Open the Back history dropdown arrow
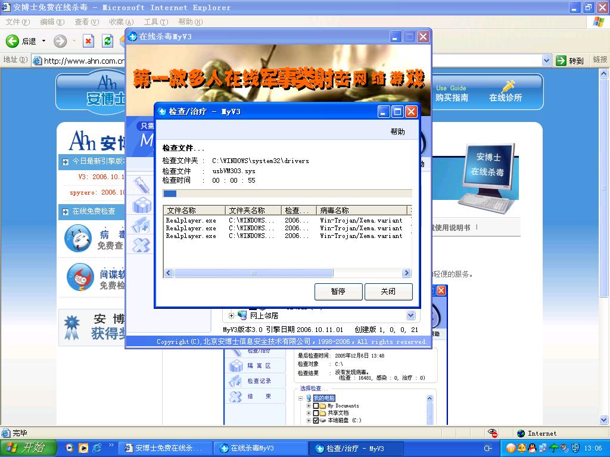This screenshot has height=457, width=610. 43,41
